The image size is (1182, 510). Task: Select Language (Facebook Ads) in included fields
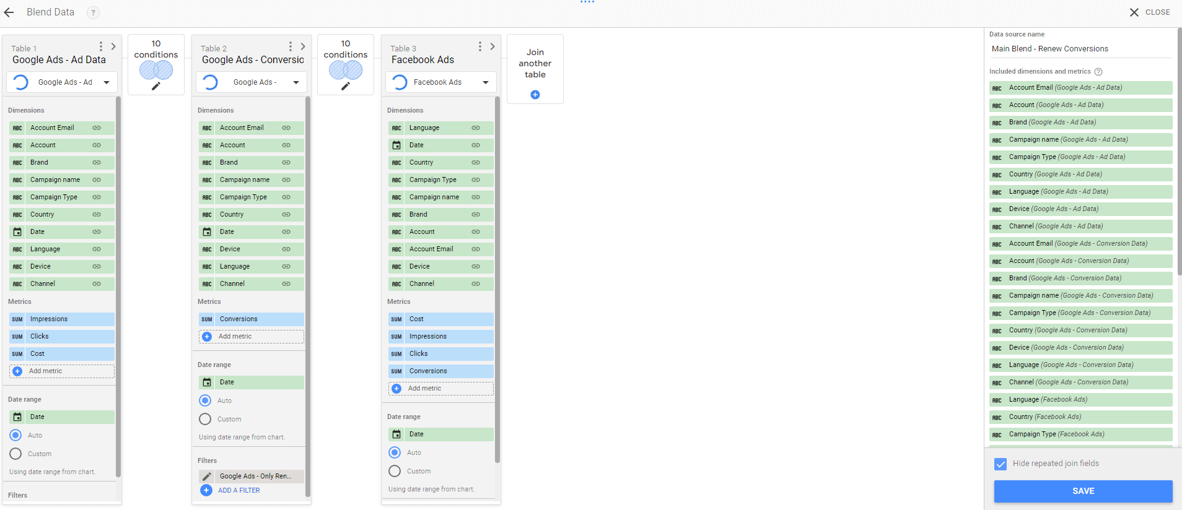pos(1081,400)
